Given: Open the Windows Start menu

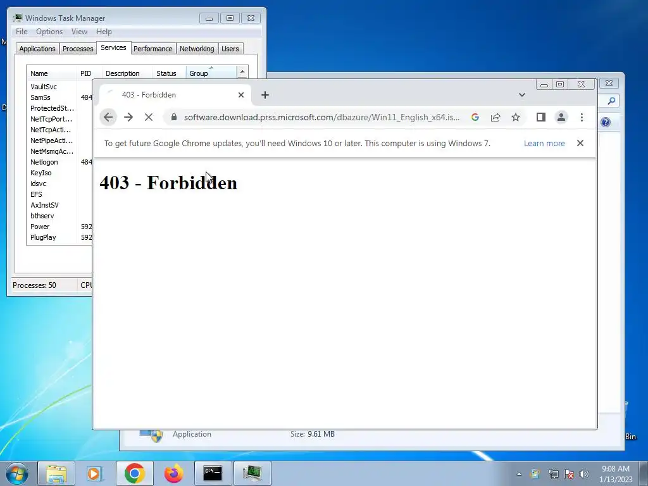Looking at the screenshot, I should tap(16, 473).
